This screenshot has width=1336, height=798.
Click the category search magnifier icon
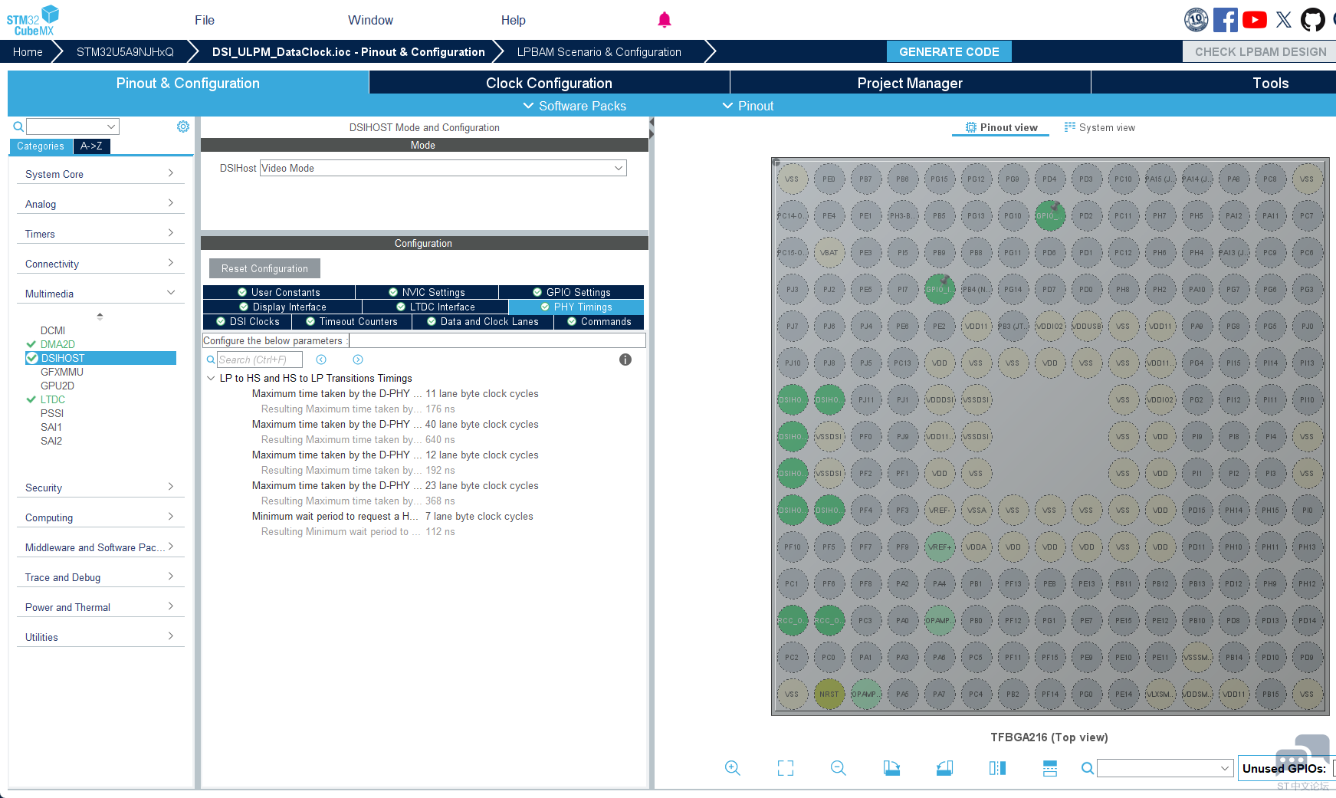[18, 126]
